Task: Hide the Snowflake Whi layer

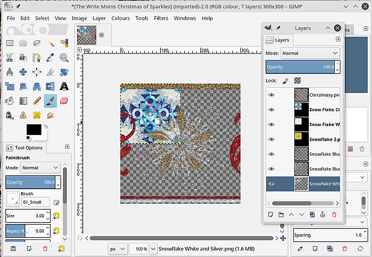Action: coord(271,184)
